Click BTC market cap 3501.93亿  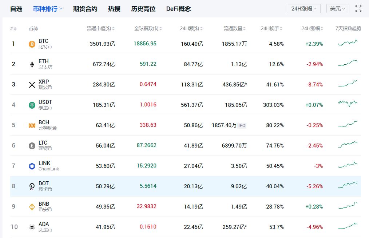[102, 44]
